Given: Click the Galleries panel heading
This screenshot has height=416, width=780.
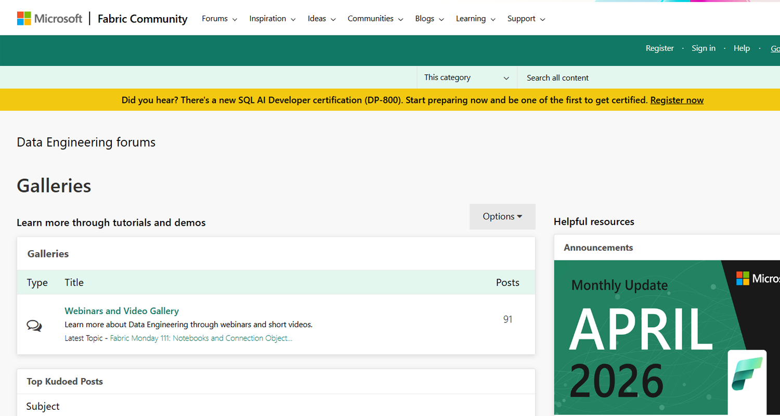Looking at the screenshot, I should click(48, 254).
